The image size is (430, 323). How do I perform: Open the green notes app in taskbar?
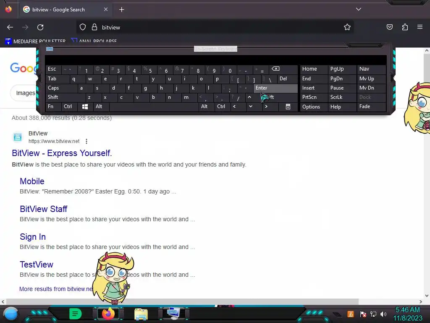76,314
